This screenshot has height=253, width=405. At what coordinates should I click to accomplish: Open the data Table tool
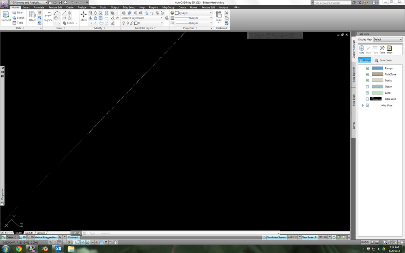point(17,23)
